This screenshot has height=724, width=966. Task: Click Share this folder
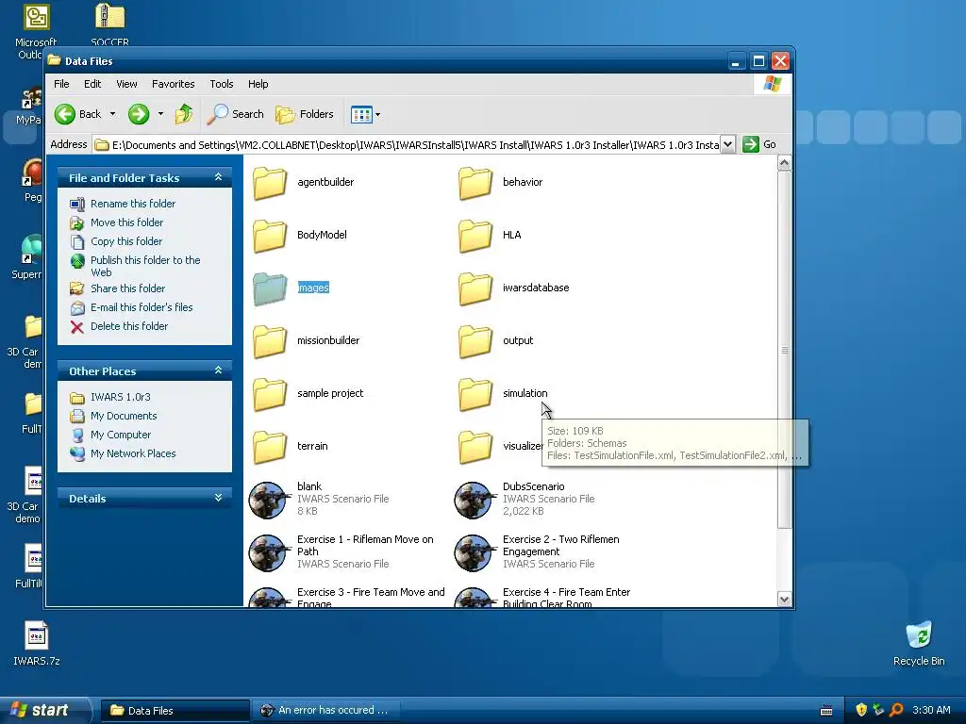(127, 288)
